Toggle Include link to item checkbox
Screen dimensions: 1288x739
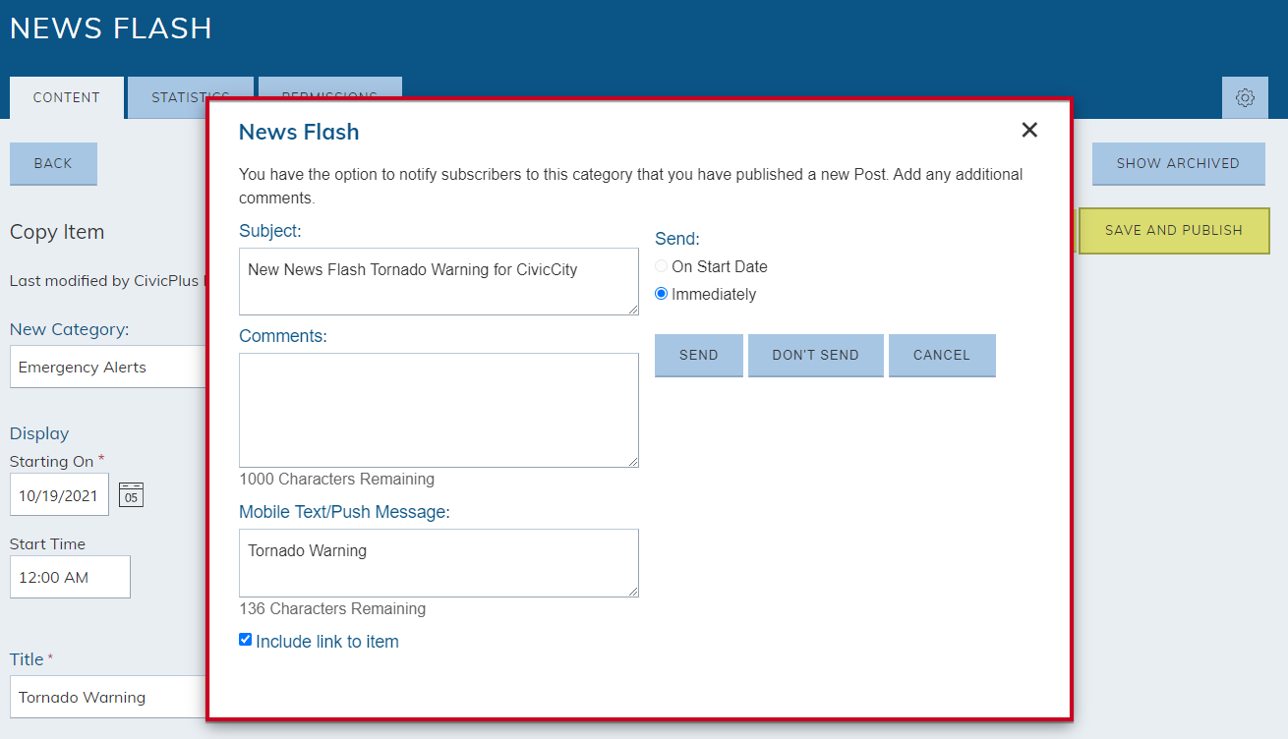click(x=246, y=640)
